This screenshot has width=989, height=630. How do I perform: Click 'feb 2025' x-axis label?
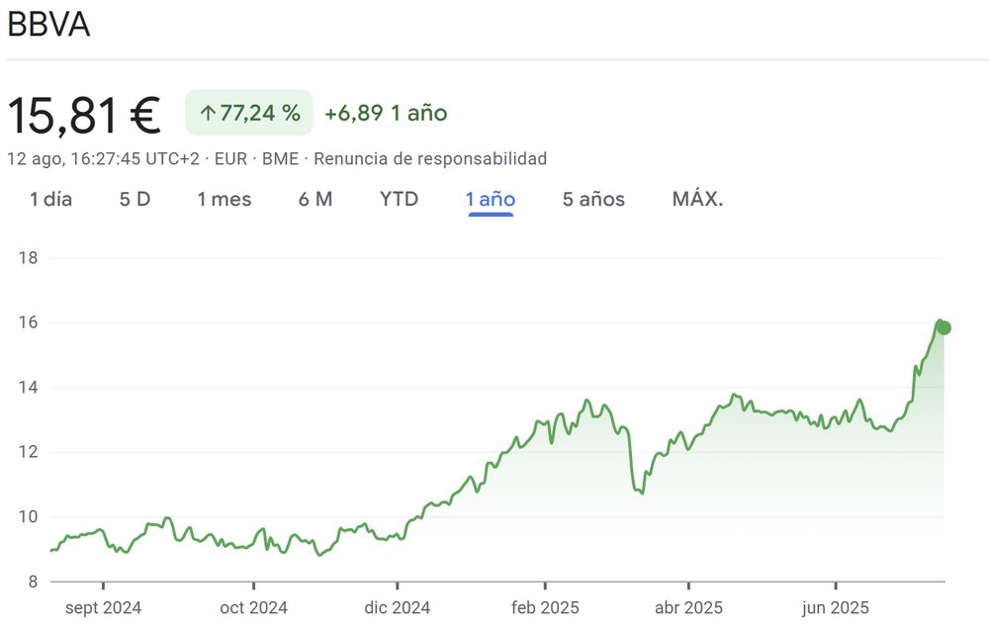tap(545, 608)
